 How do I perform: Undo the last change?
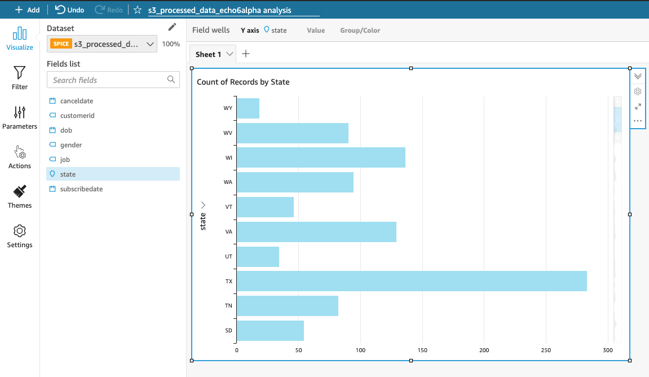coord(69,10)
